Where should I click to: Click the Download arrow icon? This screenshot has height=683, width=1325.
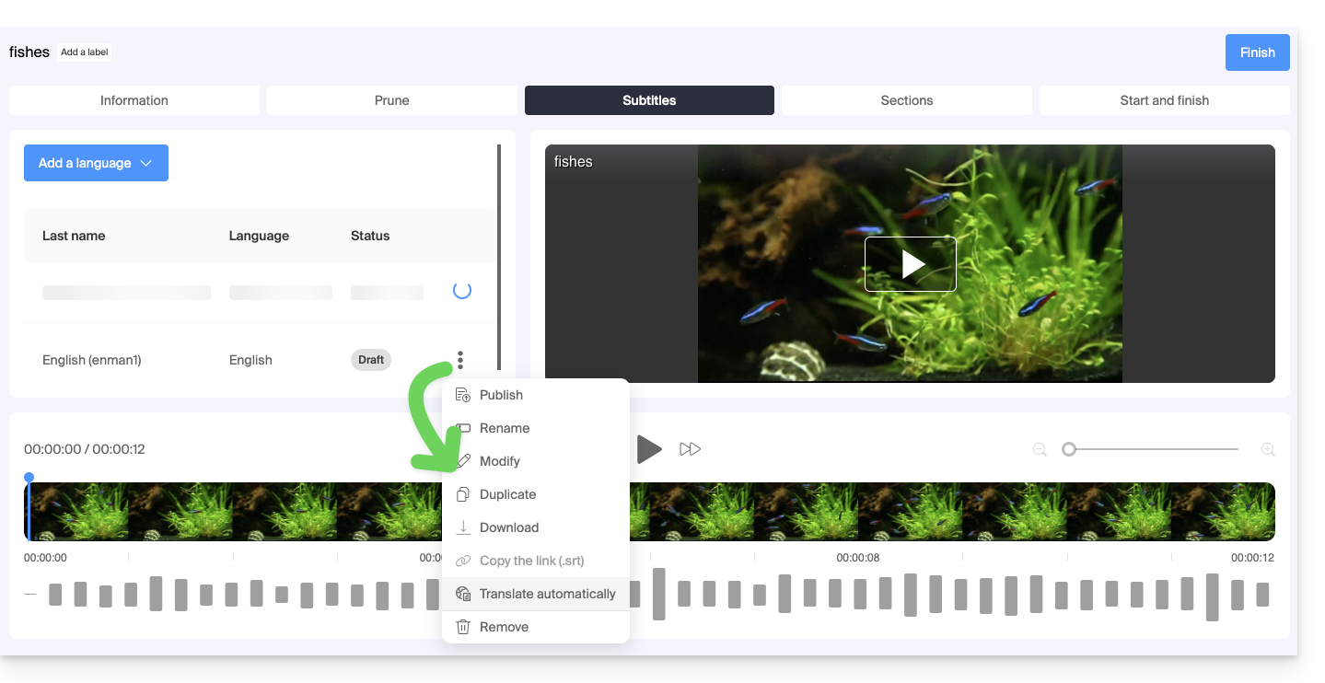[x=463, y=527]
